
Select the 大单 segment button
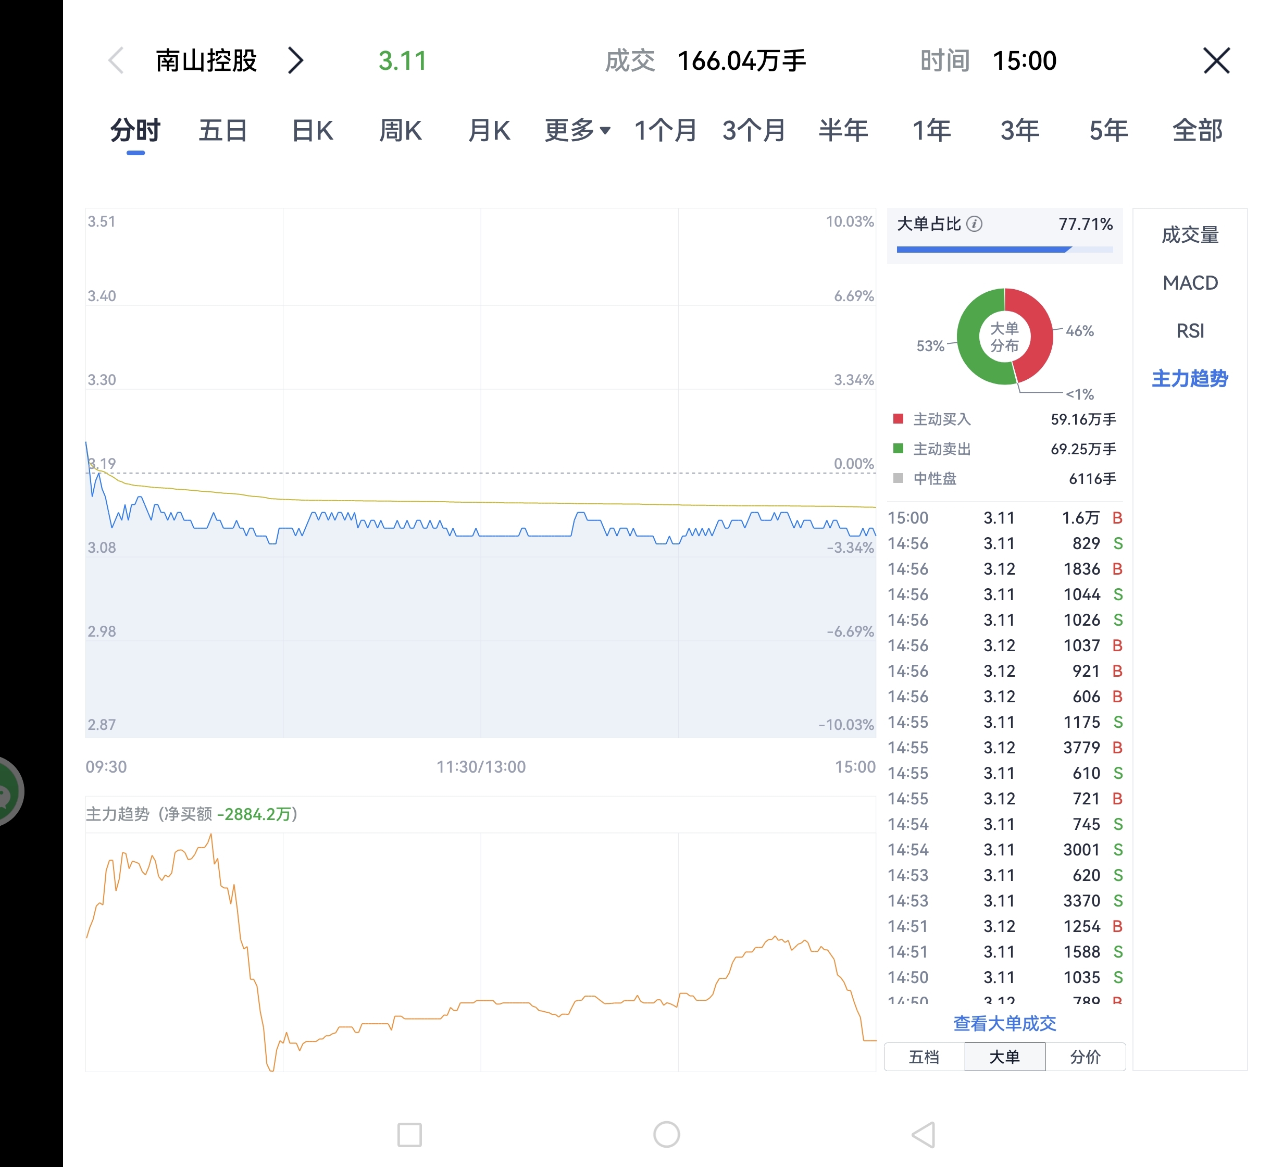point(1004,1057)
